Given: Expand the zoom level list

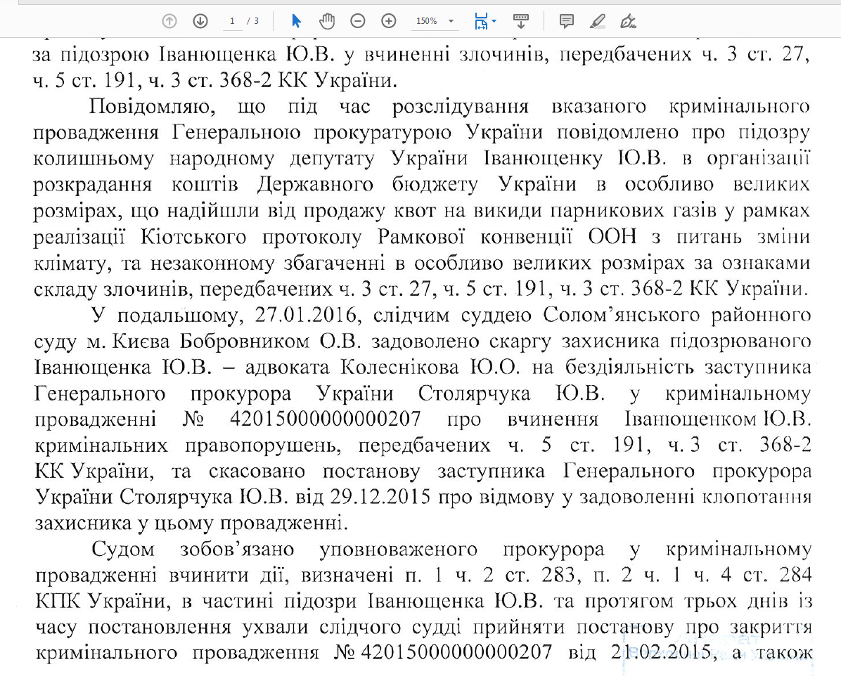Looking at the screenshot, I should pyautogui.click(x=450, y=20).
